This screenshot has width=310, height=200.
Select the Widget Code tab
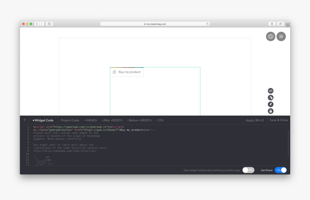coord(43,120)
